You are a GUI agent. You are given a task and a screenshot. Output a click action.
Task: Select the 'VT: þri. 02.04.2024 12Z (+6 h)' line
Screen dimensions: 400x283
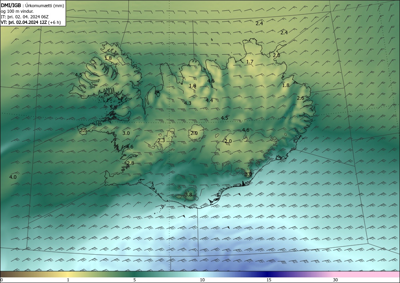click(x=31, y=22)
